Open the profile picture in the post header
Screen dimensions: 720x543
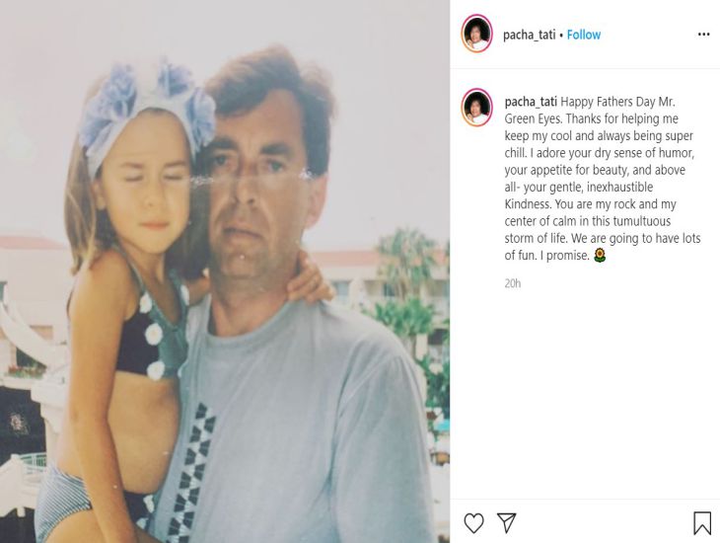click(476, 34)
